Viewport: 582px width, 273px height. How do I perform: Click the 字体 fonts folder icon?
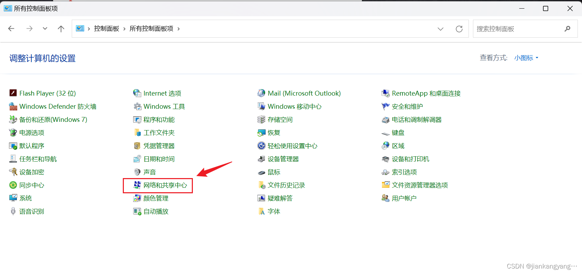click(262, 211)
